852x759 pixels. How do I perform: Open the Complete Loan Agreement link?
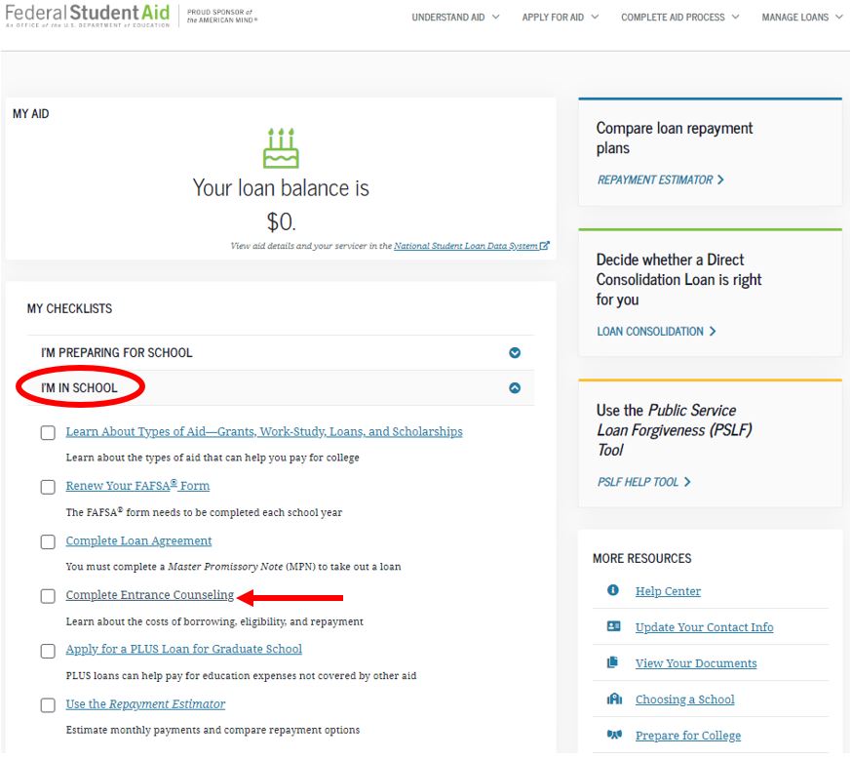tap(138, 541)
